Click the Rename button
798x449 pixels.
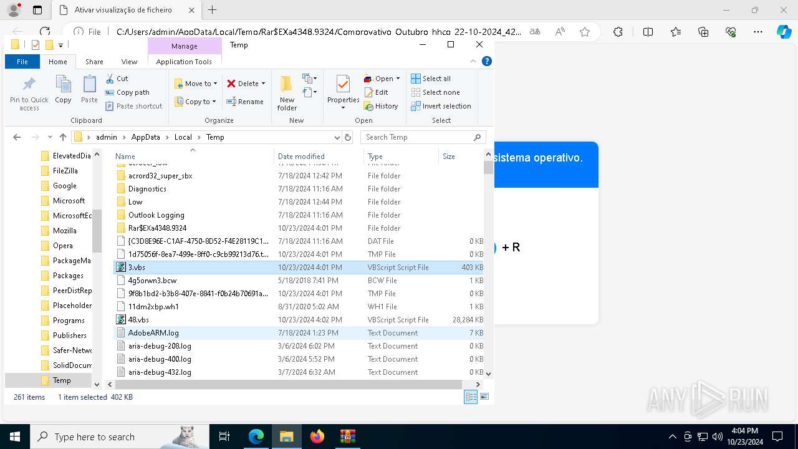244,102
